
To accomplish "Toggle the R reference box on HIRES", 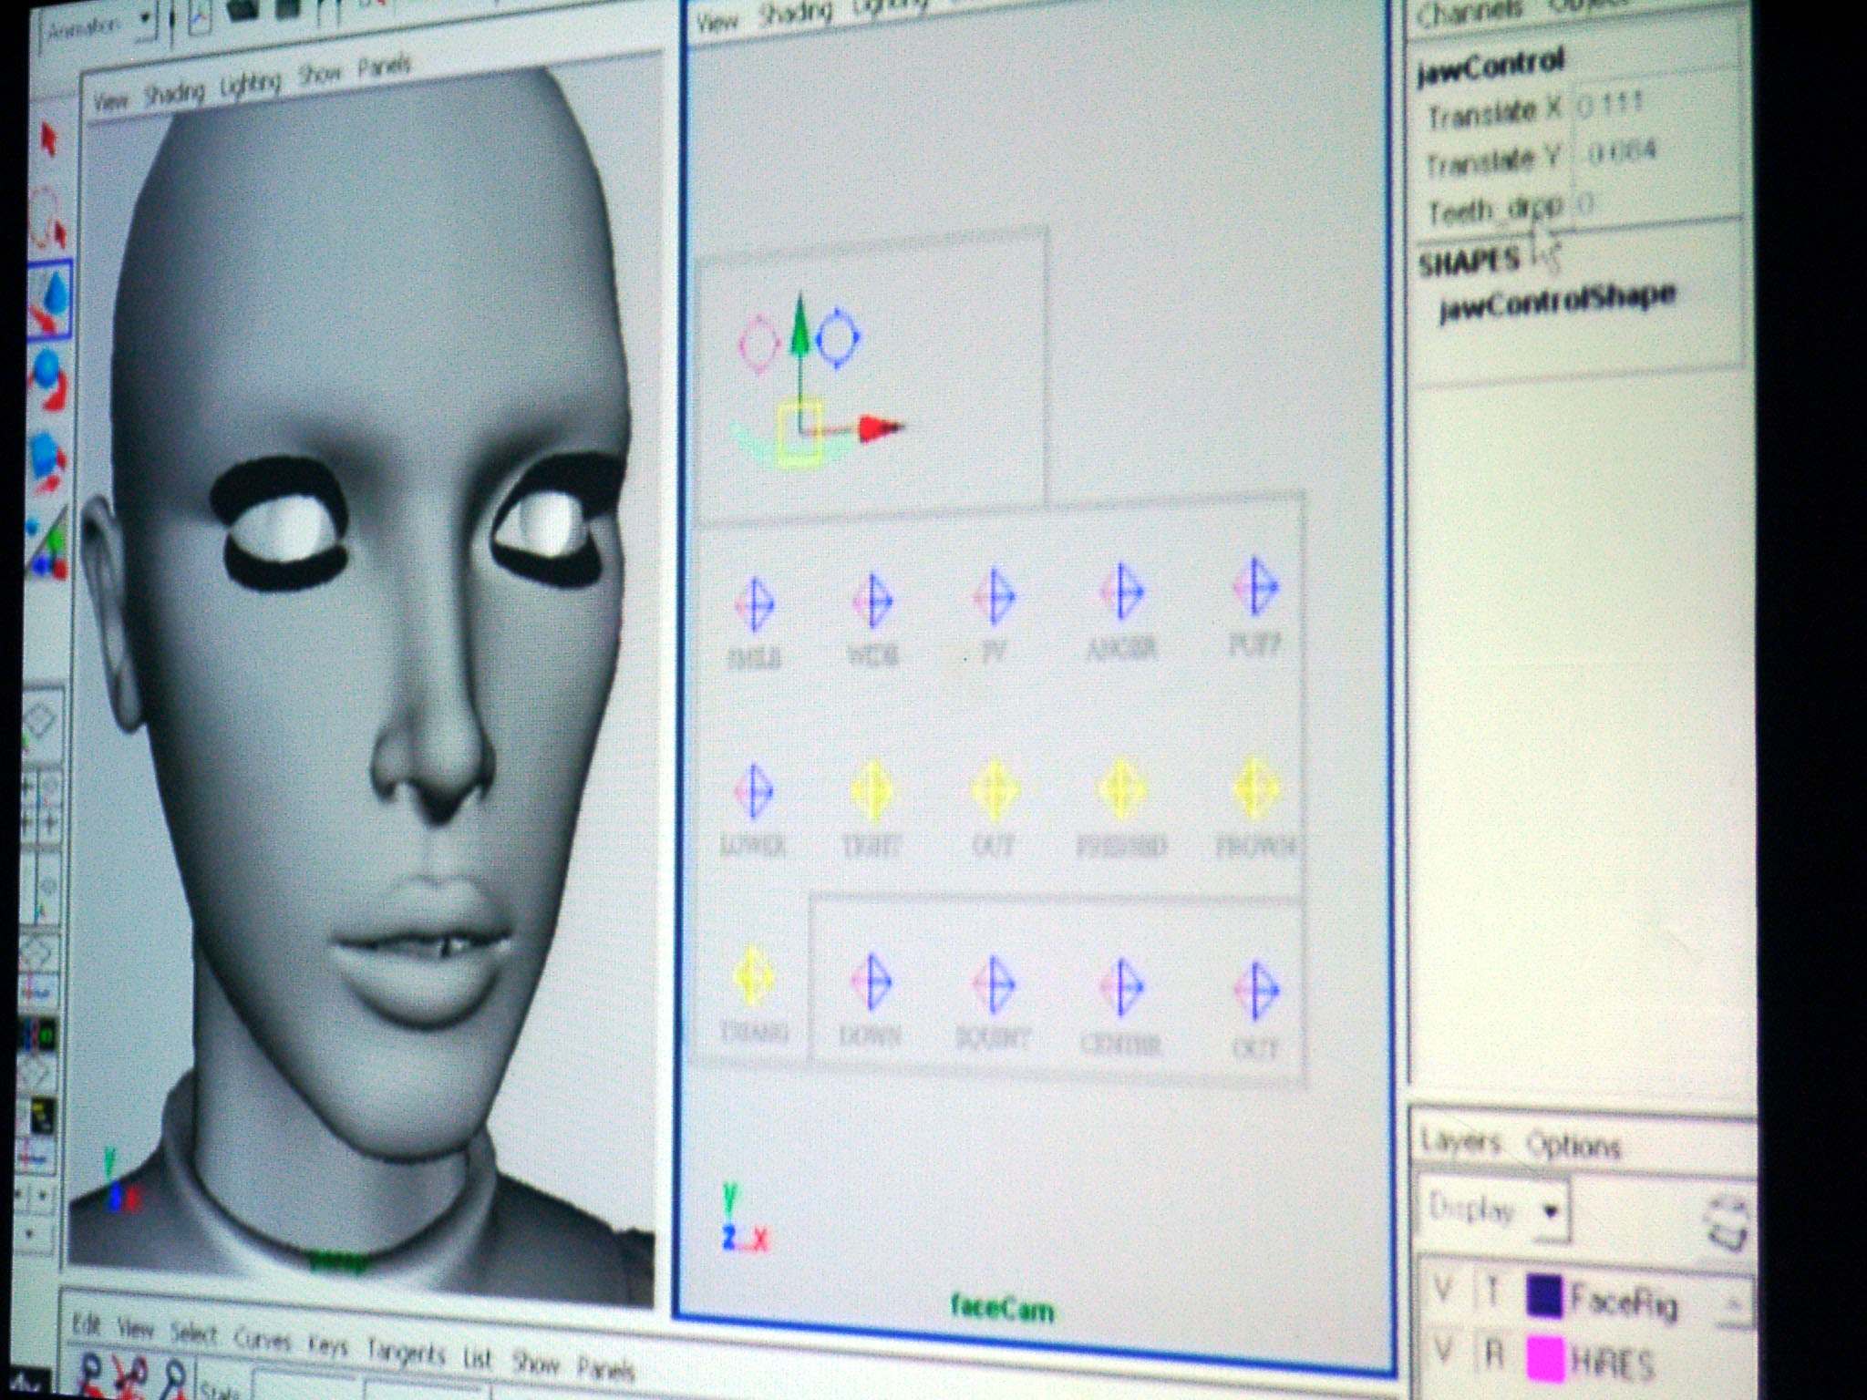I will tap(1492, 1355).
